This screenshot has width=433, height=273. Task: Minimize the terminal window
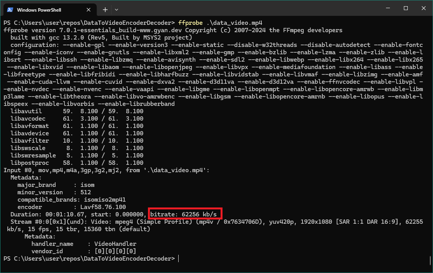point(388,8)
